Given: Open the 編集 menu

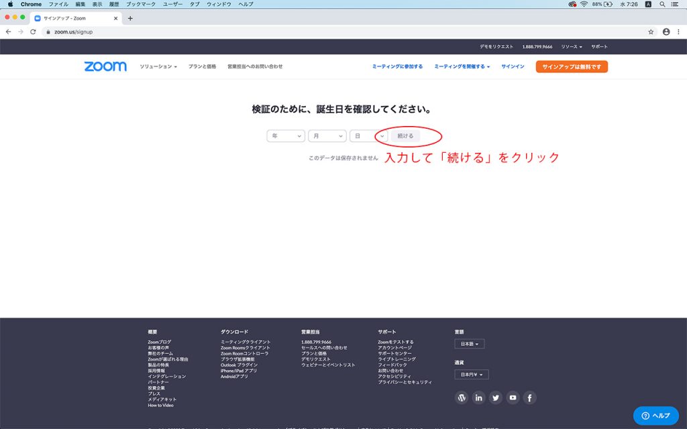Looking at the screenshot, I should pos(81,4).
